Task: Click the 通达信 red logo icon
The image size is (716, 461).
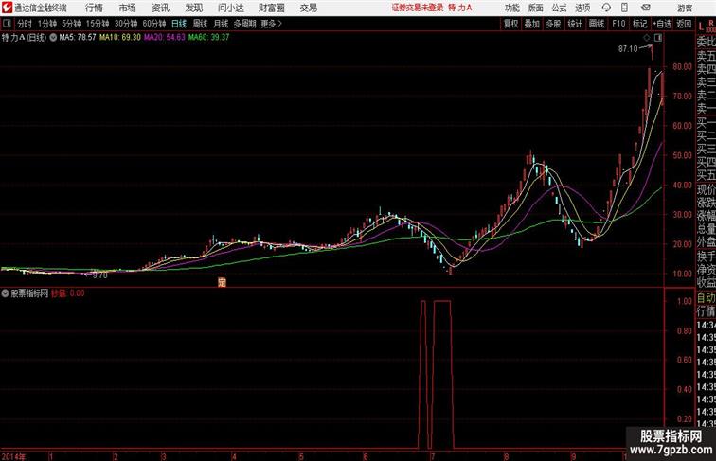Action: [x=7, y=8]
